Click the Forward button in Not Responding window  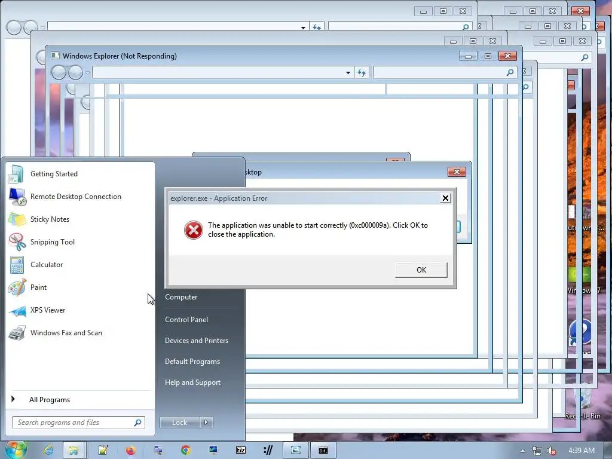pos(75,72)
